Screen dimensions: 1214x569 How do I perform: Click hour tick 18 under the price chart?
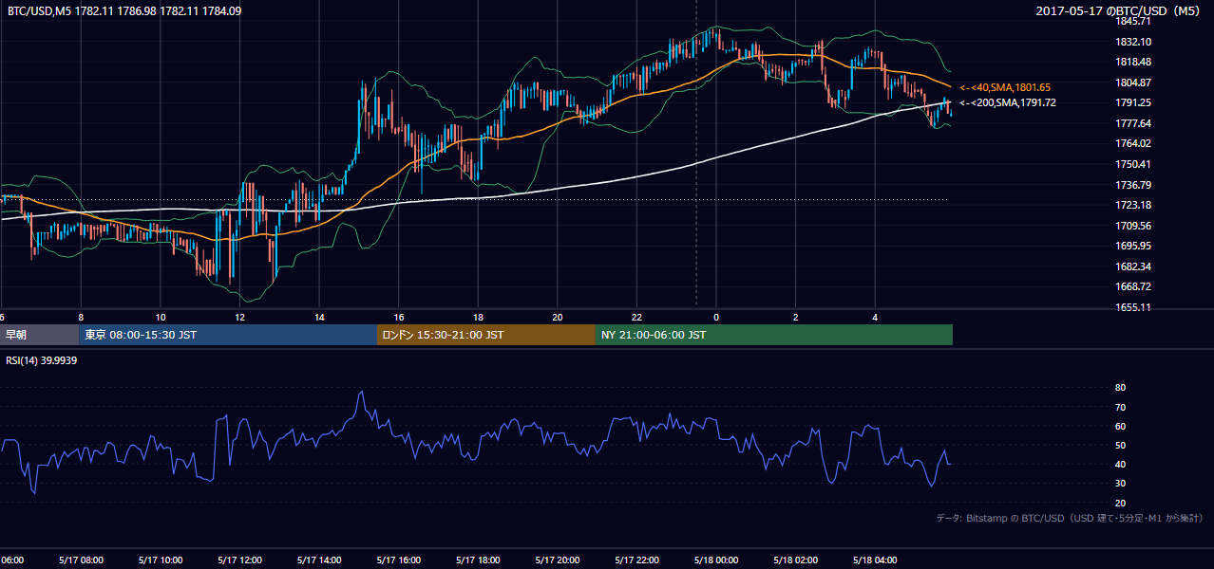coord(478,317)
